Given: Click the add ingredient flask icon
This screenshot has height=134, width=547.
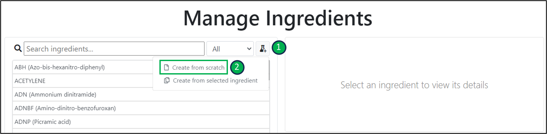Looking at the screenshot, I should pos(263,49).
